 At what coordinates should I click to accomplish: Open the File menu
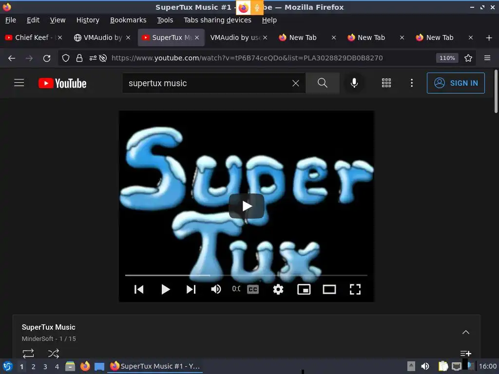tap(11, 20)
